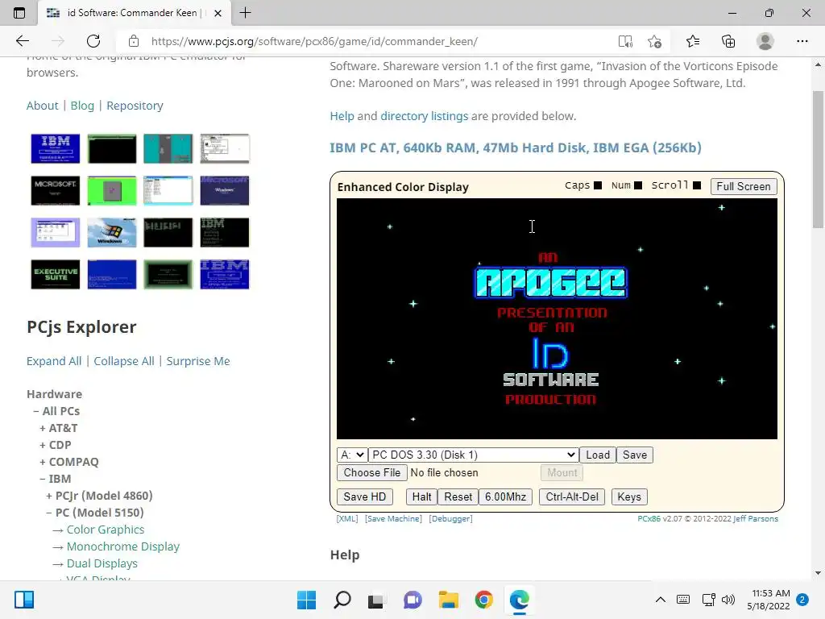Open PC DOS 3.30 (Disk 1) dropdown
Viewport: 825px width, 619px height.
(x=473, y=455)
